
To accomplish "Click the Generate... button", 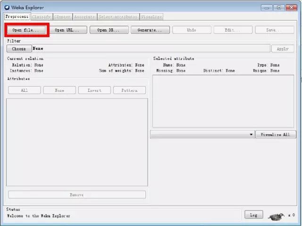I will point(150,30).
